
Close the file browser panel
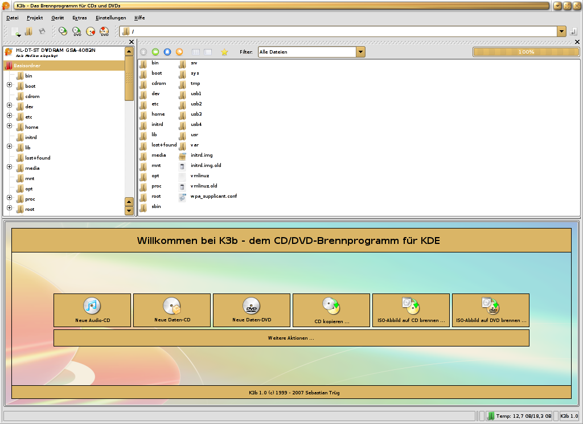[577, 42]
